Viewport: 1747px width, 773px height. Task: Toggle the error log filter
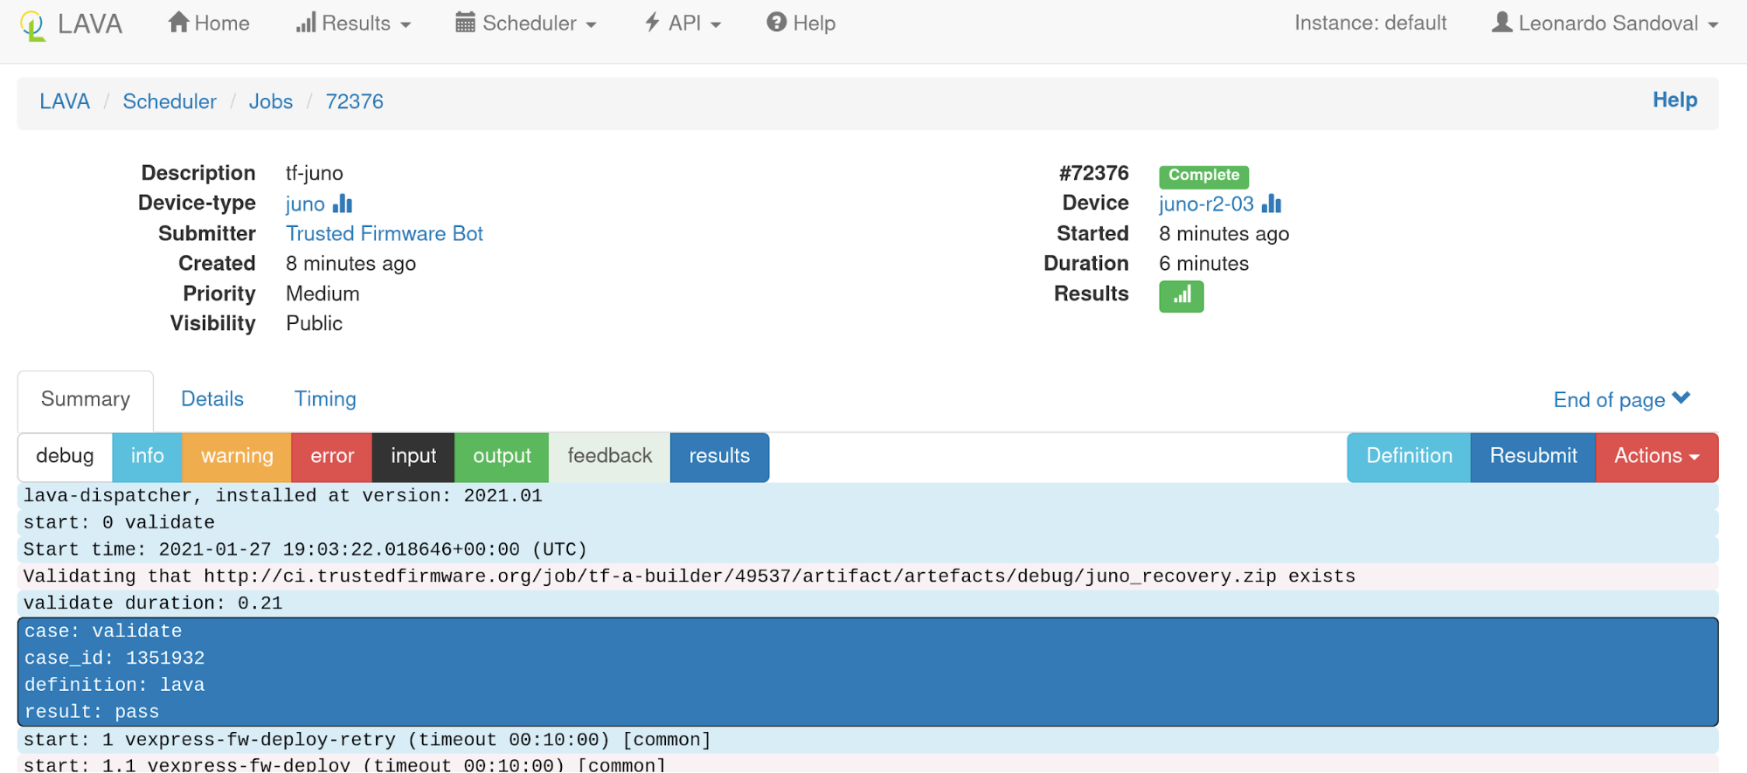332,456
